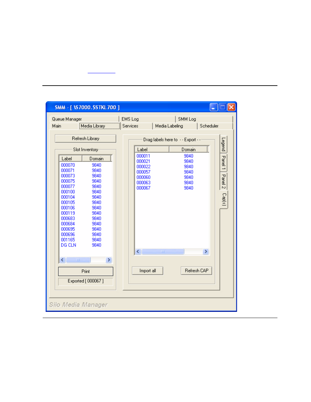Image resolution: width=311 pixels, height=402 pixels.
Task: Select label 000104 in Slot Inventory
Action: [x=68, y=197]
